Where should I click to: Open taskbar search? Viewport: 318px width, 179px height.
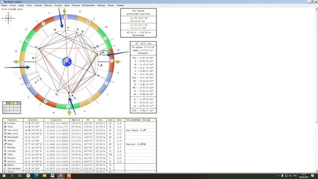(12, 176)
